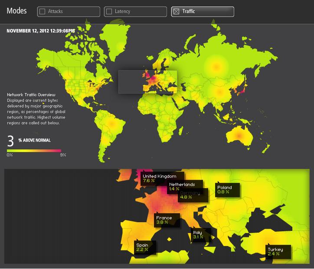Select the United Kingdom 7.6% callout

(160, 178)
